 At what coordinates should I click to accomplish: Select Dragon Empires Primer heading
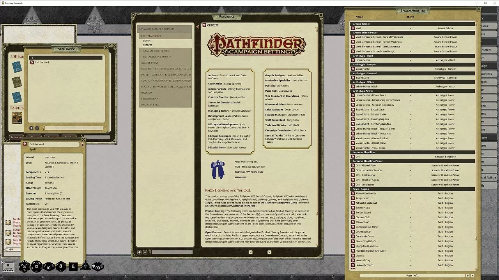(165, 29)
